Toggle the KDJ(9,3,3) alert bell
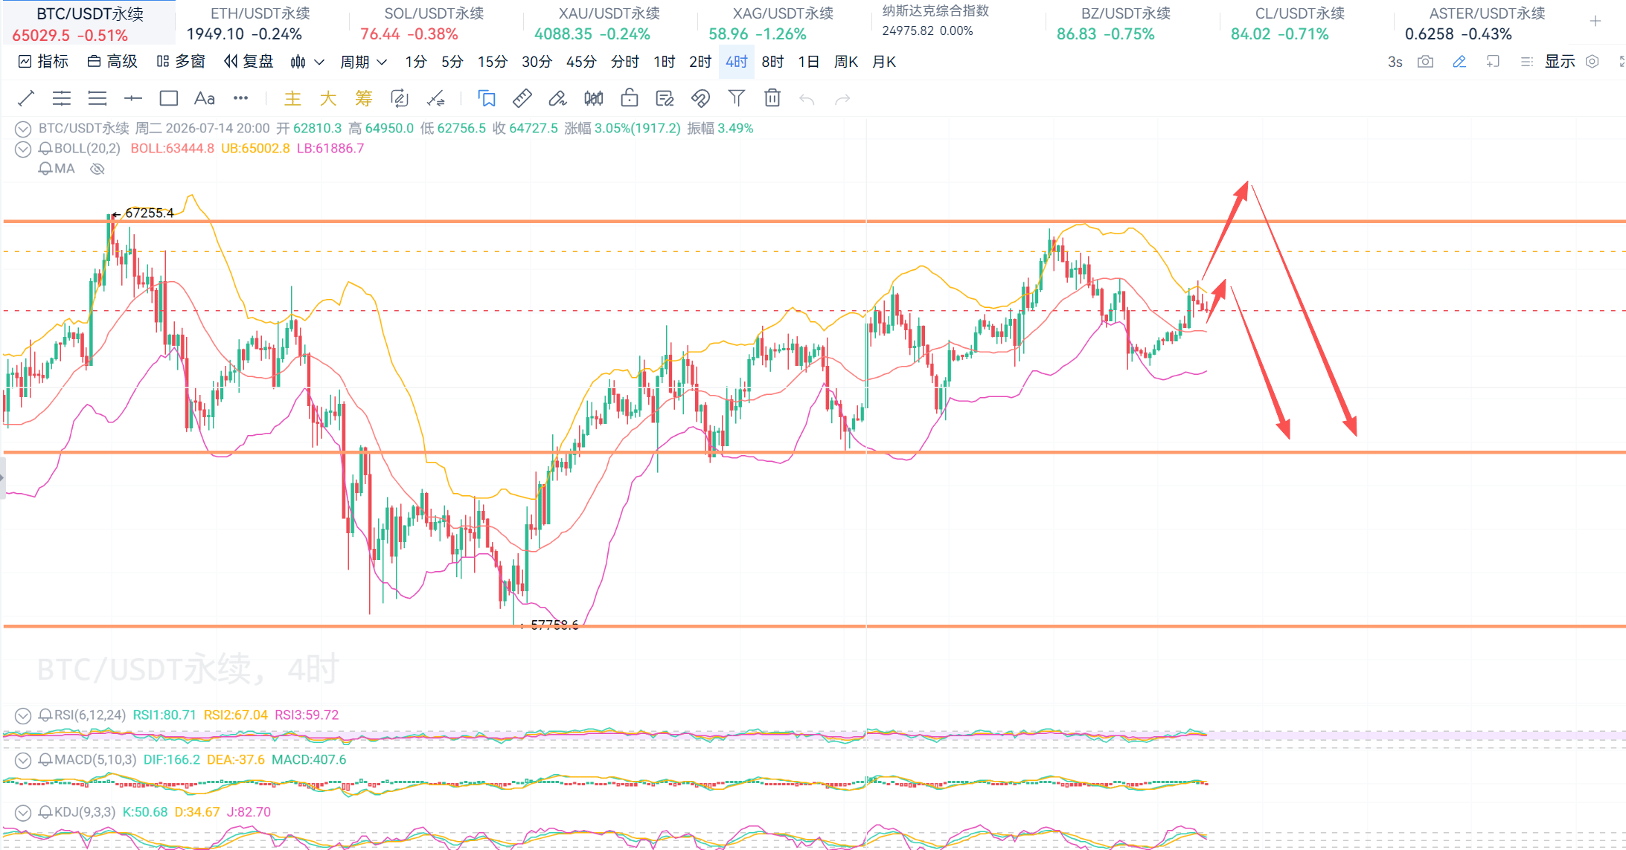 coord(45,812)
